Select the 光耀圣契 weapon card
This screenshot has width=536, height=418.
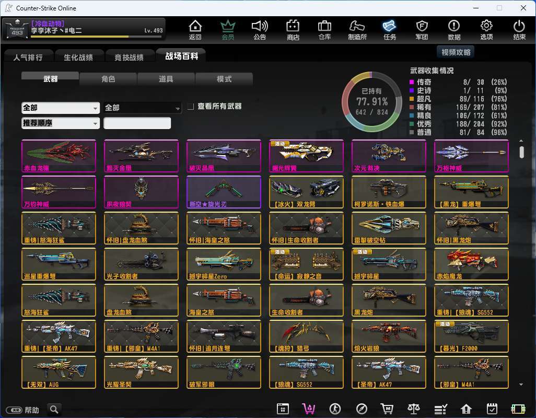[x=141, y=372]
